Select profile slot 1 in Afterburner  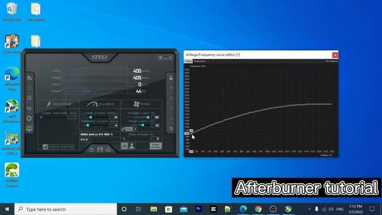tap(171, 88)
